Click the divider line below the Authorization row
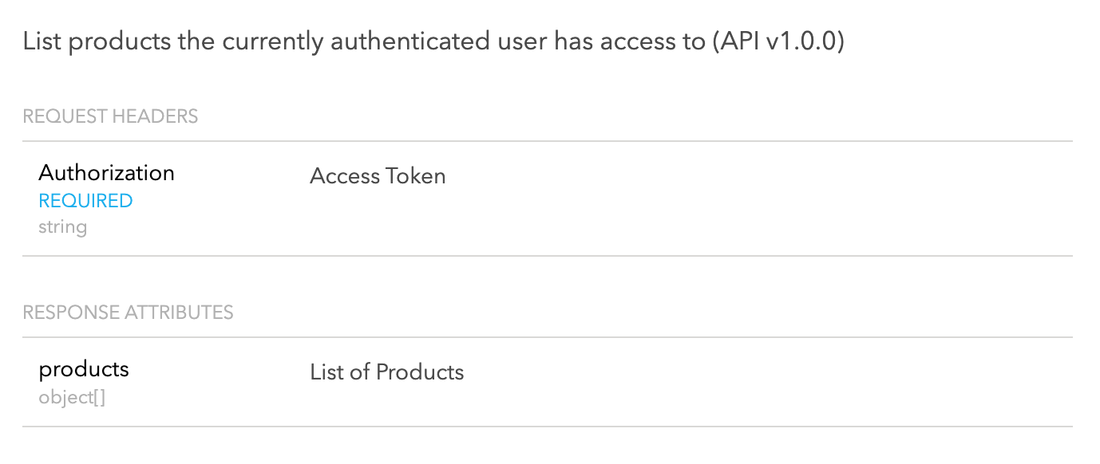This screenshot has height=464, width=1100. click(548, 256)
